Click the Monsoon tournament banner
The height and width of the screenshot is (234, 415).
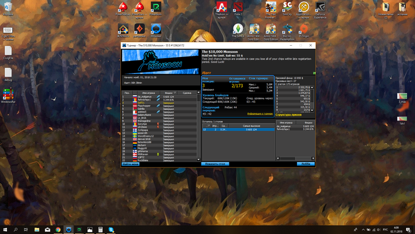coord(160,62)
